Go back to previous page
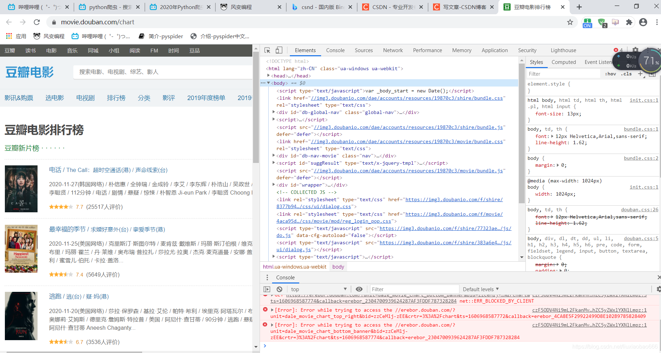This screenshot has width=661, height=353. pyautogui.click(x=9, y=22)
